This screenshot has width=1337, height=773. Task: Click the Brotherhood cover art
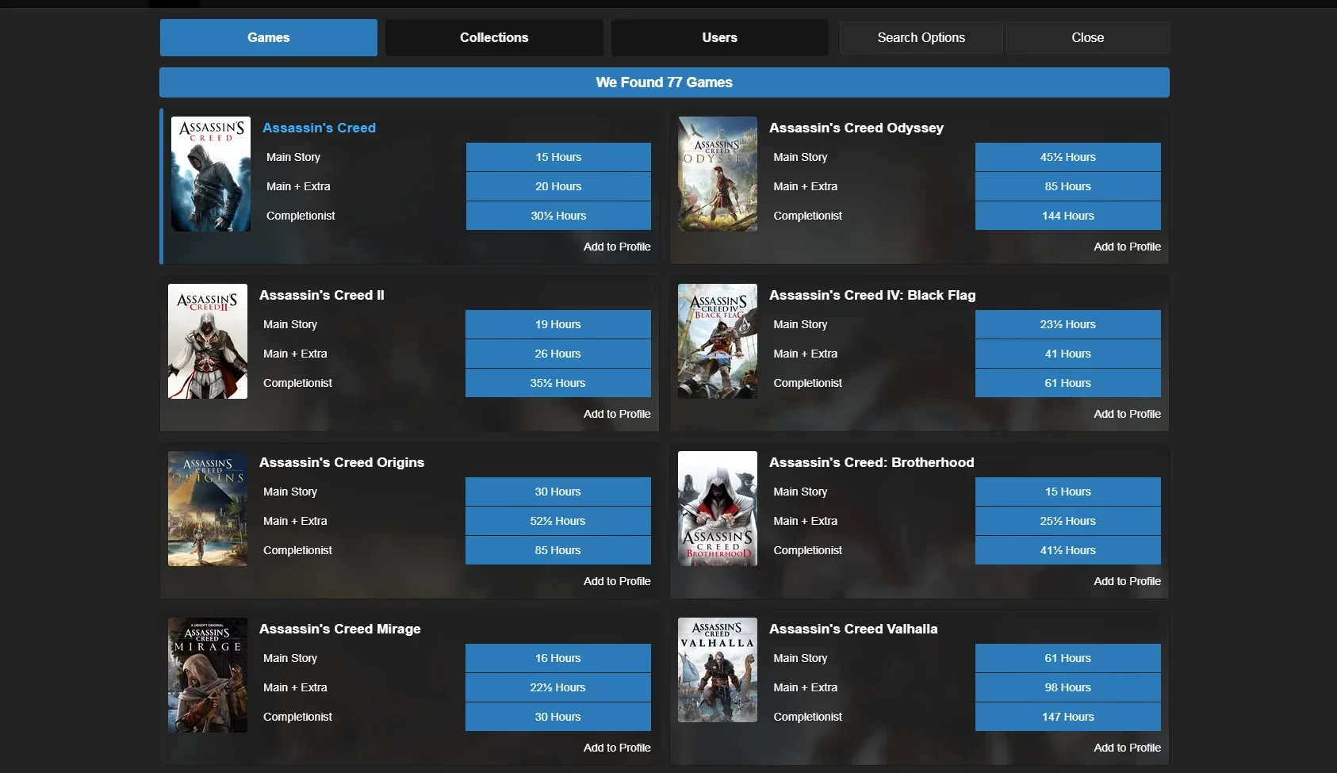(x=718, y=509)
